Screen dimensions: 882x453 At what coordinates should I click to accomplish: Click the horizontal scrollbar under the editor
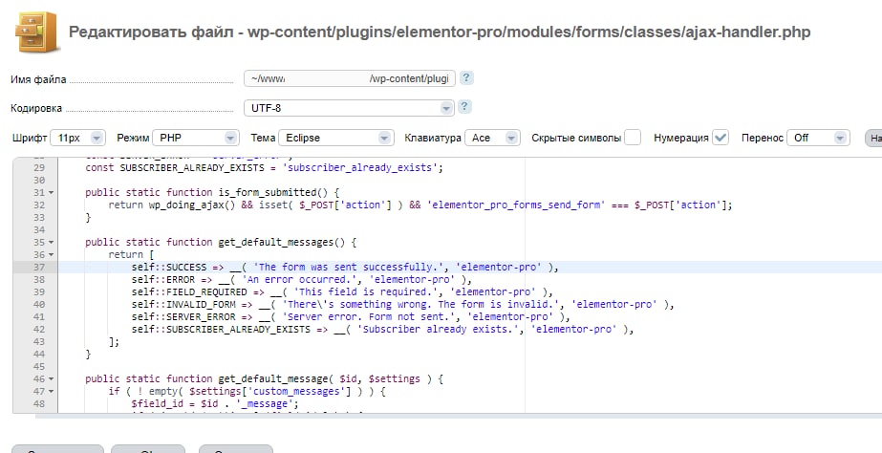tap(459, 416)
